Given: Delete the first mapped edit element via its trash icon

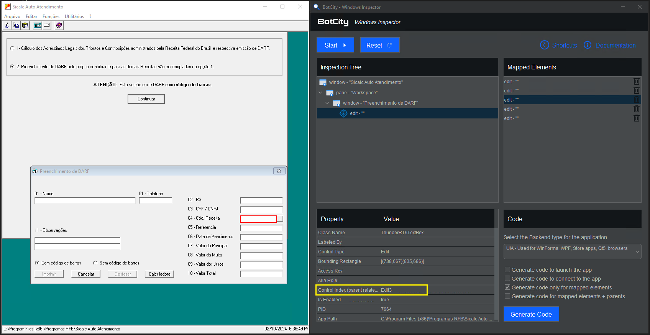Looking at the screenshot, I should pyautogui.click(x=636, y=81).
